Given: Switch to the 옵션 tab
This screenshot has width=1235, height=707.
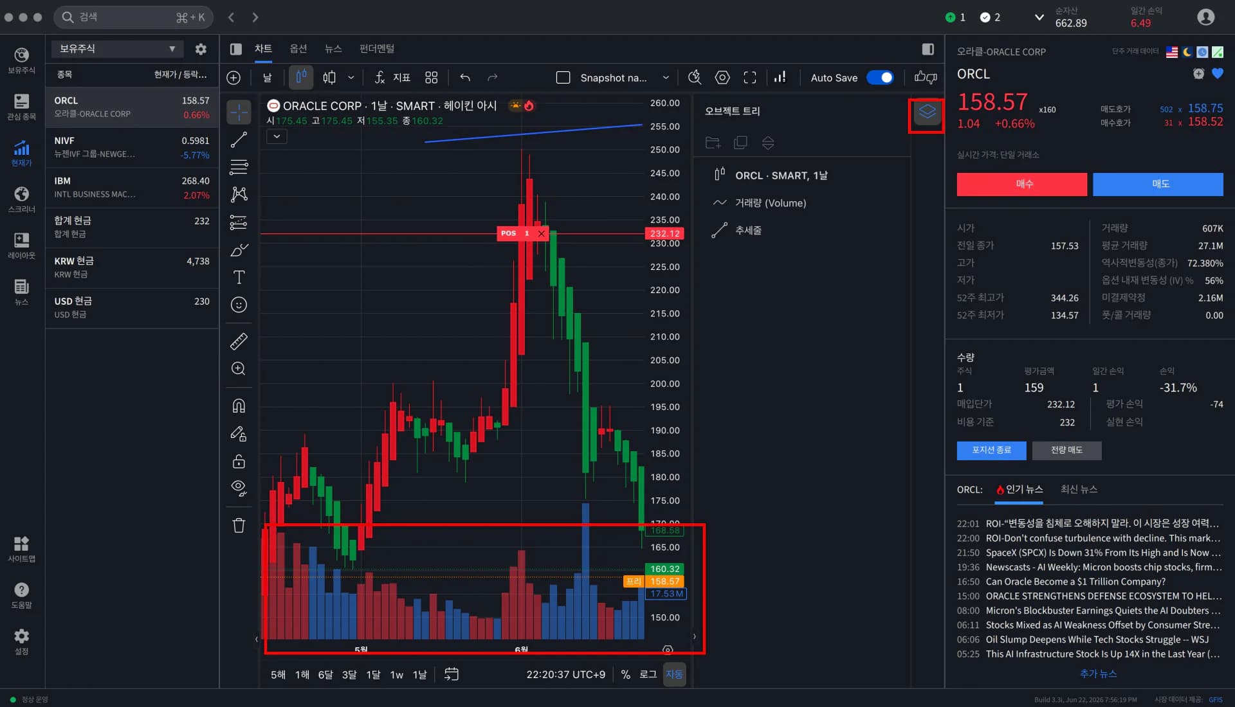Looking at the screenshot, I should [298, 49].
